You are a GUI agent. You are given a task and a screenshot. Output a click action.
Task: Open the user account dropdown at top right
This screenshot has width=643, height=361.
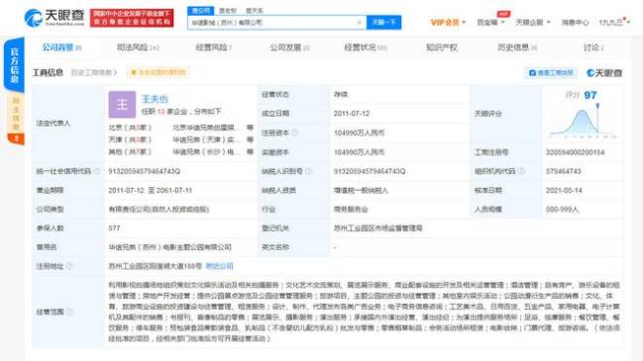click(x=614, y=22)
